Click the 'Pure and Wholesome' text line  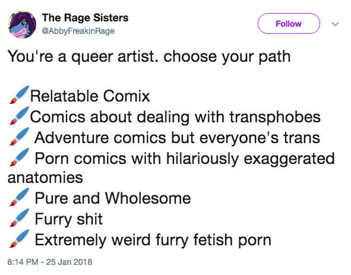tap(113, 198)
